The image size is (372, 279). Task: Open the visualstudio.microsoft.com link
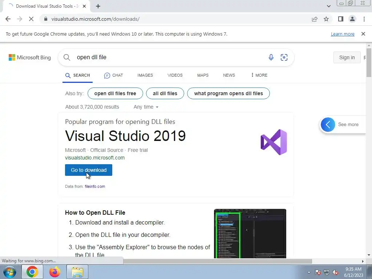tap(95, 158)
